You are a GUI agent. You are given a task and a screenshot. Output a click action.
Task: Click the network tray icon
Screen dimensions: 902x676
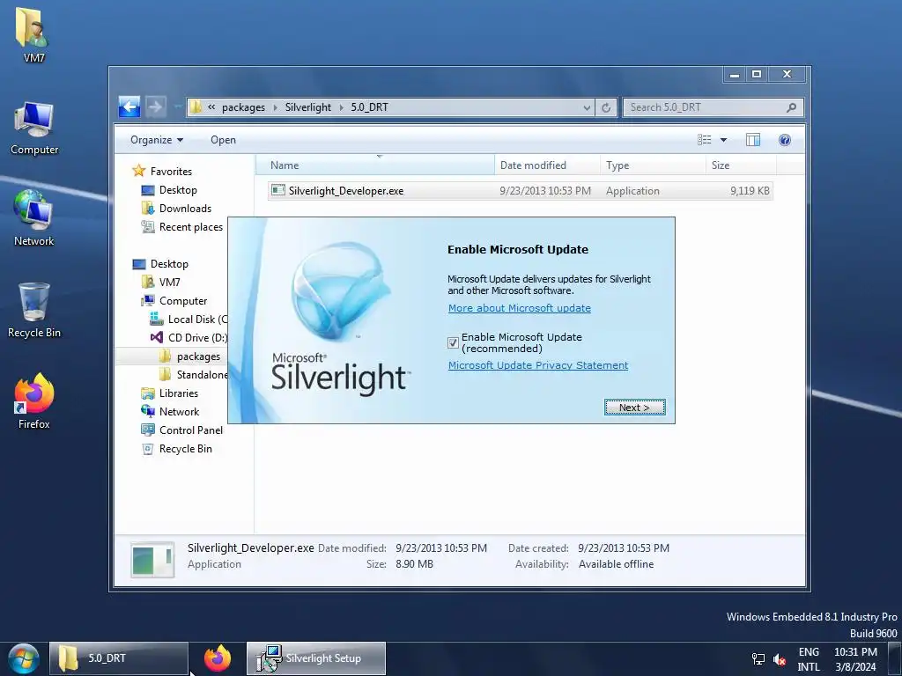click(758, 658)
